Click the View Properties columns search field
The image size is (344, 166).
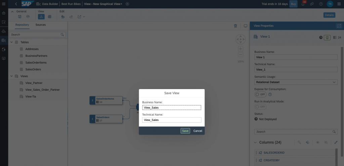(x=296, y=132)
